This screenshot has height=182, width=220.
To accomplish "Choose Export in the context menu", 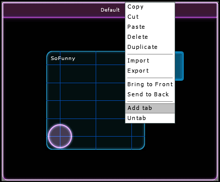I will click(x=150, y=71).
